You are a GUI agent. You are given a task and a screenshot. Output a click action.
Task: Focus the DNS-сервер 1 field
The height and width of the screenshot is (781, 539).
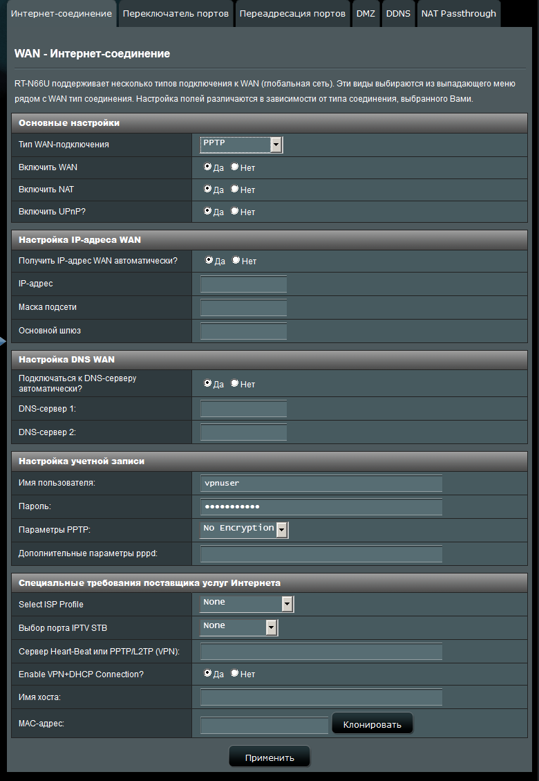coord(243,408)
